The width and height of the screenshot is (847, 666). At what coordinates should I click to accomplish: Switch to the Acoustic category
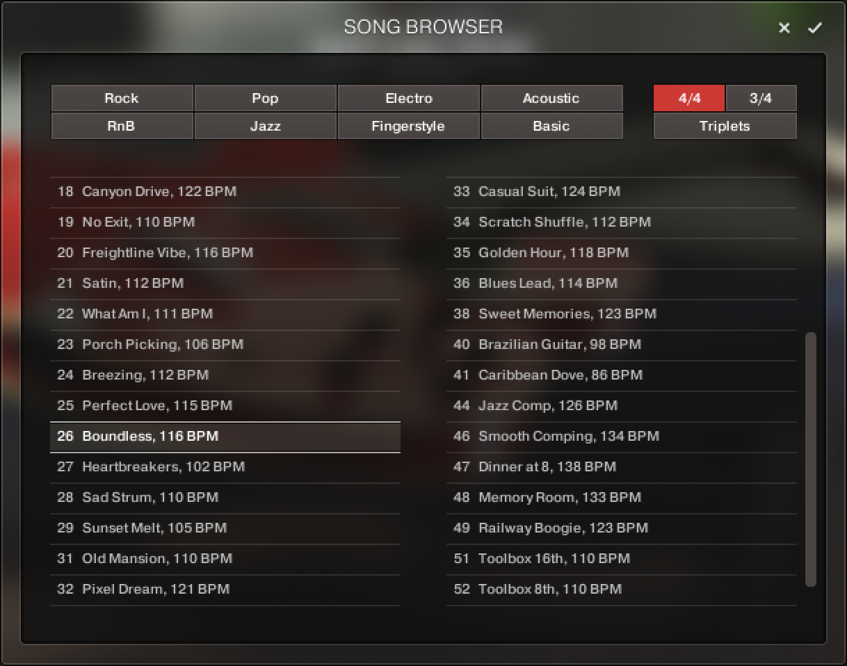[x=551, y=98]
